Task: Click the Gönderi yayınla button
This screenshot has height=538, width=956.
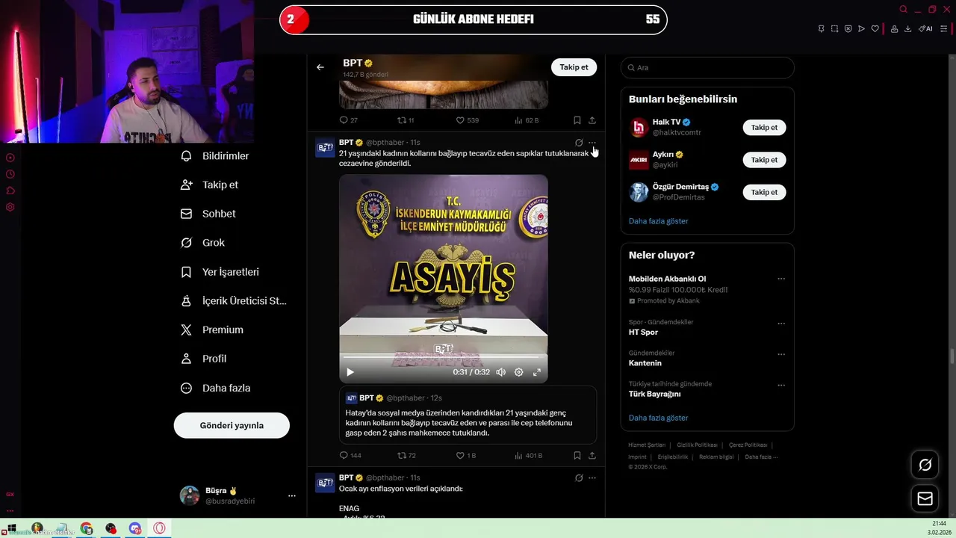Action: 232,425
